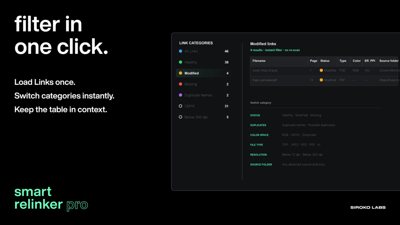
Task: Select the Below 300 dpi category
Action: point(204,117)
